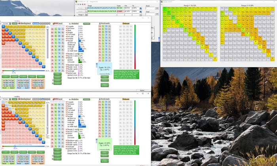Select the AKs cell in upper window hand matrix
Image resolution: width=277 pixels, height=166 pixels.
7,26
